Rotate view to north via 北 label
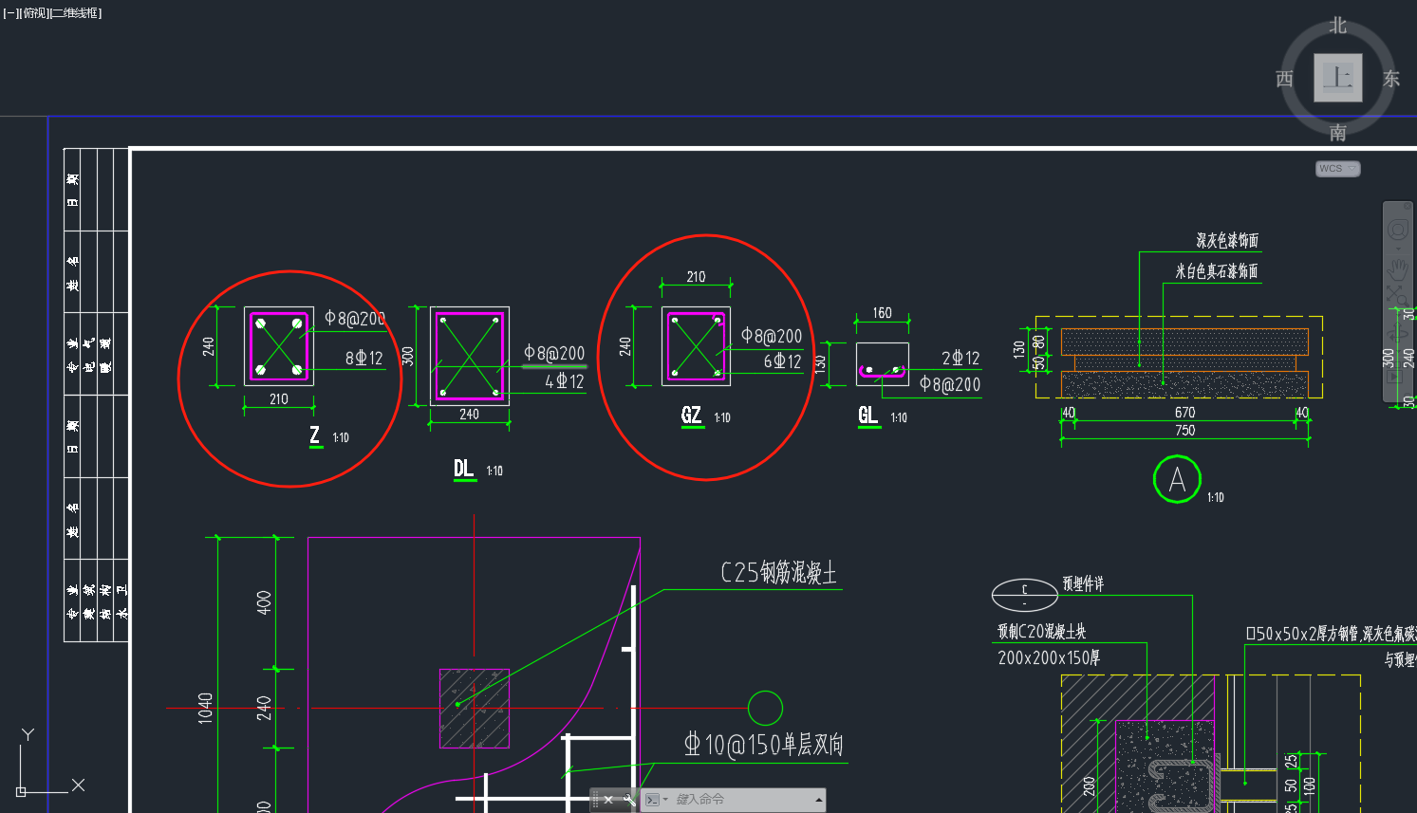Screen dimensions: 1417x813 coord(1338,26)
